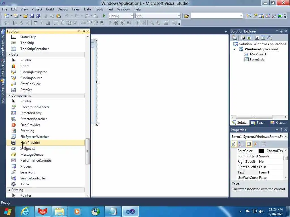Open the Toolbox window position dropdown arrow
290x217 pixels.
(79, 31)
